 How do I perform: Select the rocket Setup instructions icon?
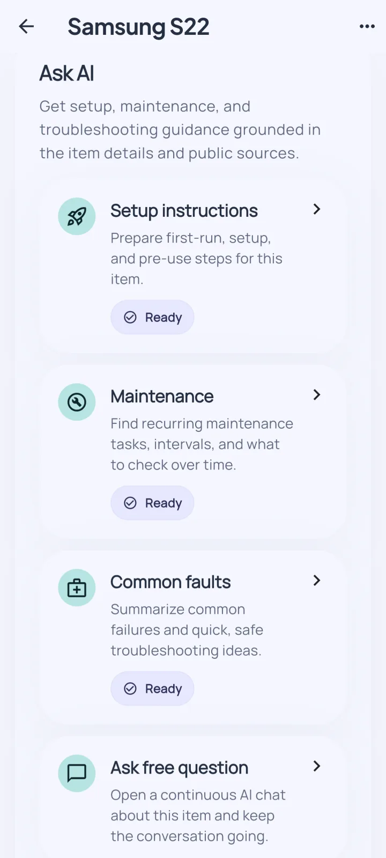77,216
